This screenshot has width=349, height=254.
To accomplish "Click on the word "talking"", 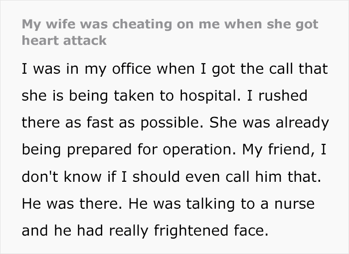I will coord(210,204).
